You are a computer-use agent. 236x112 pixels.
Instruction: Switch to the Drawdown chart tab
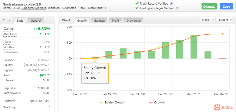coord(133,20)
